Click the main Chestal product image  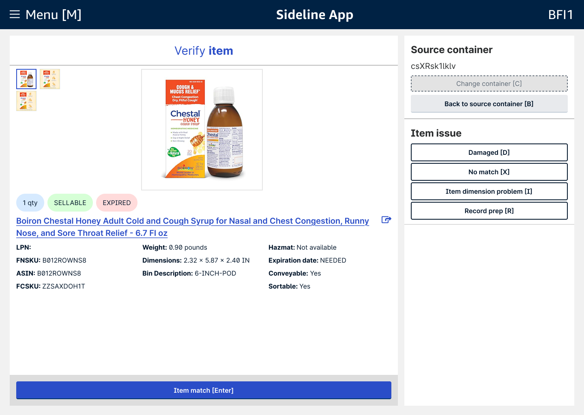click(202, 130)
